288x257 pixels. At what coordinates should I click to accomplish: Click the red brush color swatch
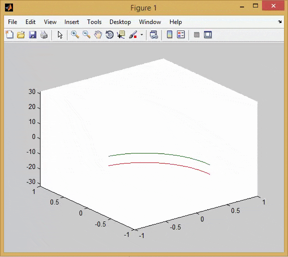[x=135, y=36]
